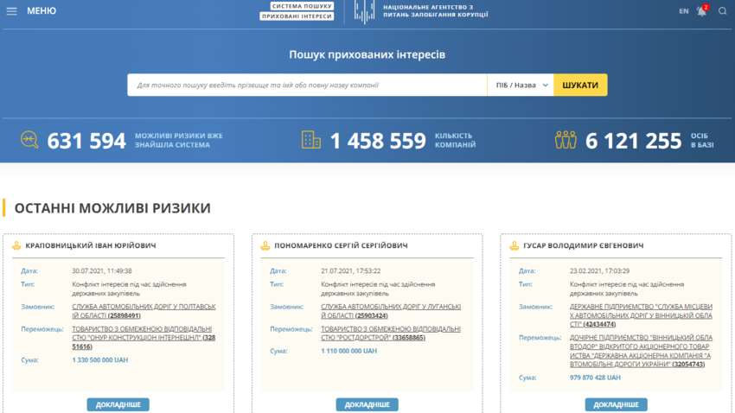Image resolution: width=735 pixels, height=413 pixels.
Task: Open Служба автомобільних доріг у Полтавській області link
Action: pos(144,311)
